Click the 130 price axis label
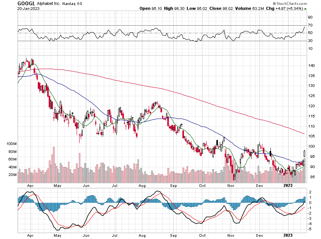Screen dimensions: 321x239 pos(312,86)
